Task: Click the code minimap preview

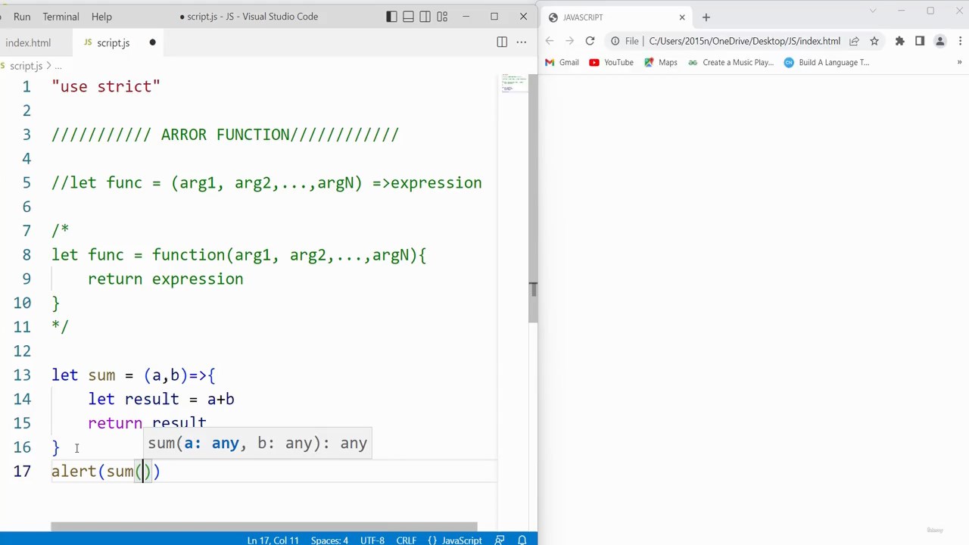Action: tap(513, 83)
